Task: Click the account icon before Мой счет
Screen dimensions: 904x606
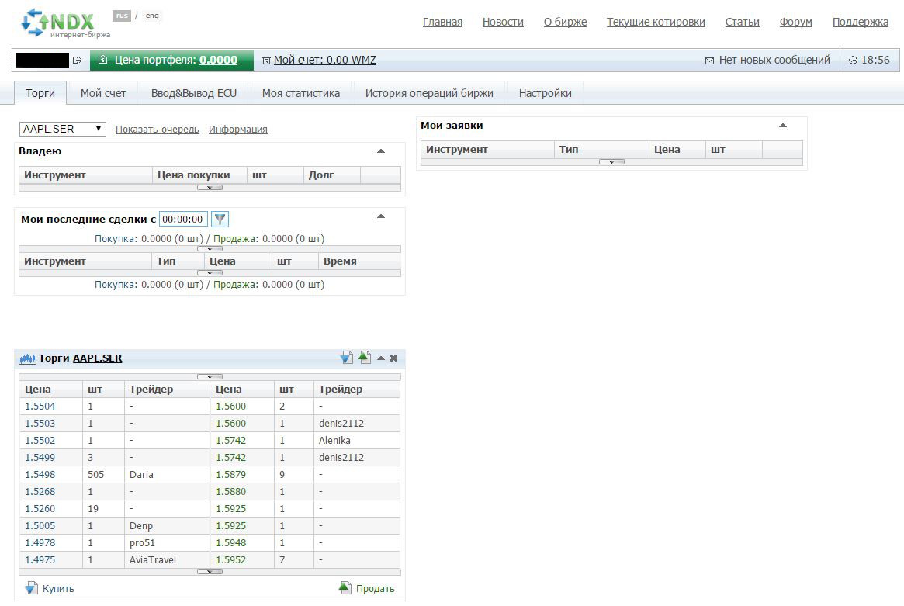Action: (266, 61)
